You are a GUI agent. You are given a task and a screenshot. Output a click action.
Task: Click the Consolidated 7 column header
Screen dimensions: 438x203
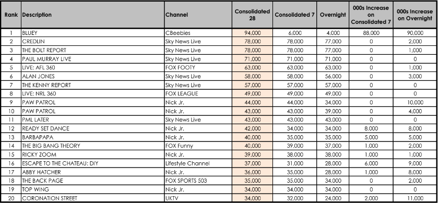coord(295,15)
